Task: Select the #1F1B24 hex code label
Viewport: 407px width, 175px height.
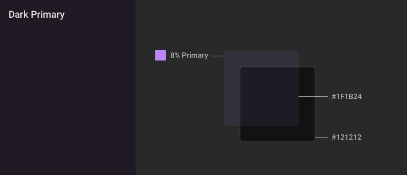Action: point(347,96)
